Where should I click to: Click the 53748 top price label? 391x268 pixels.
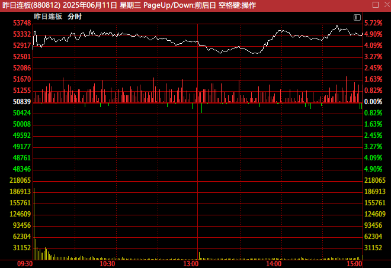[22, 23]
